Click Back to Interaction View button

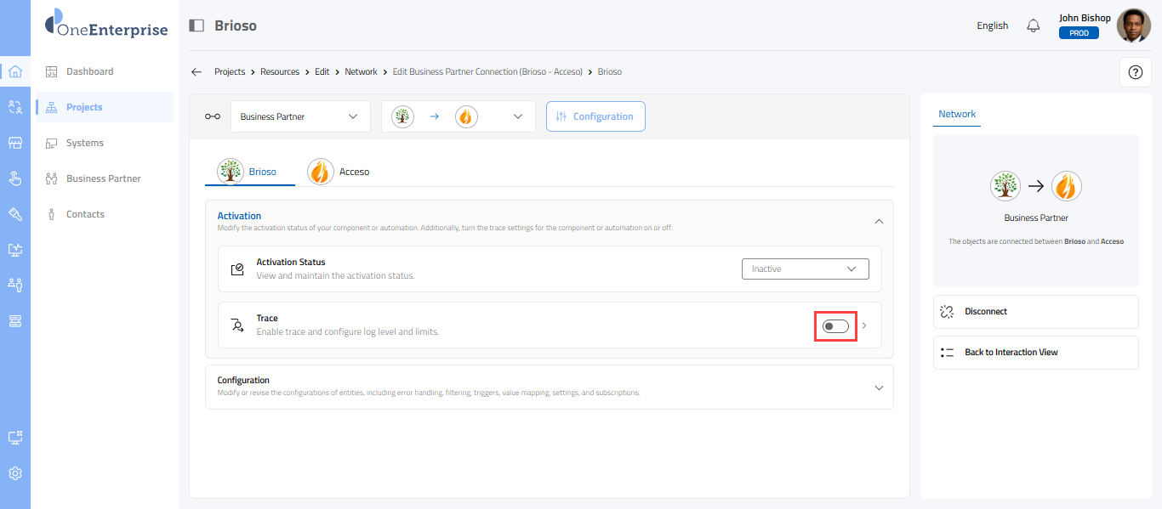(1035, 353)
